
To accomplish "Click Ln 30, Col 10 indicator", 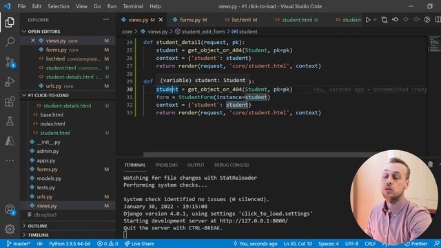I will pos(298,243).
